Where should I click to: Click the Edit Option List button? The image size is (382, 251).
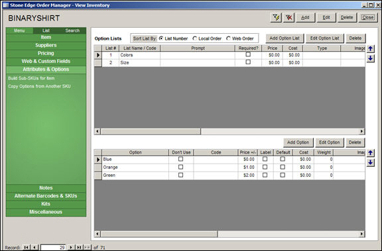325,38
